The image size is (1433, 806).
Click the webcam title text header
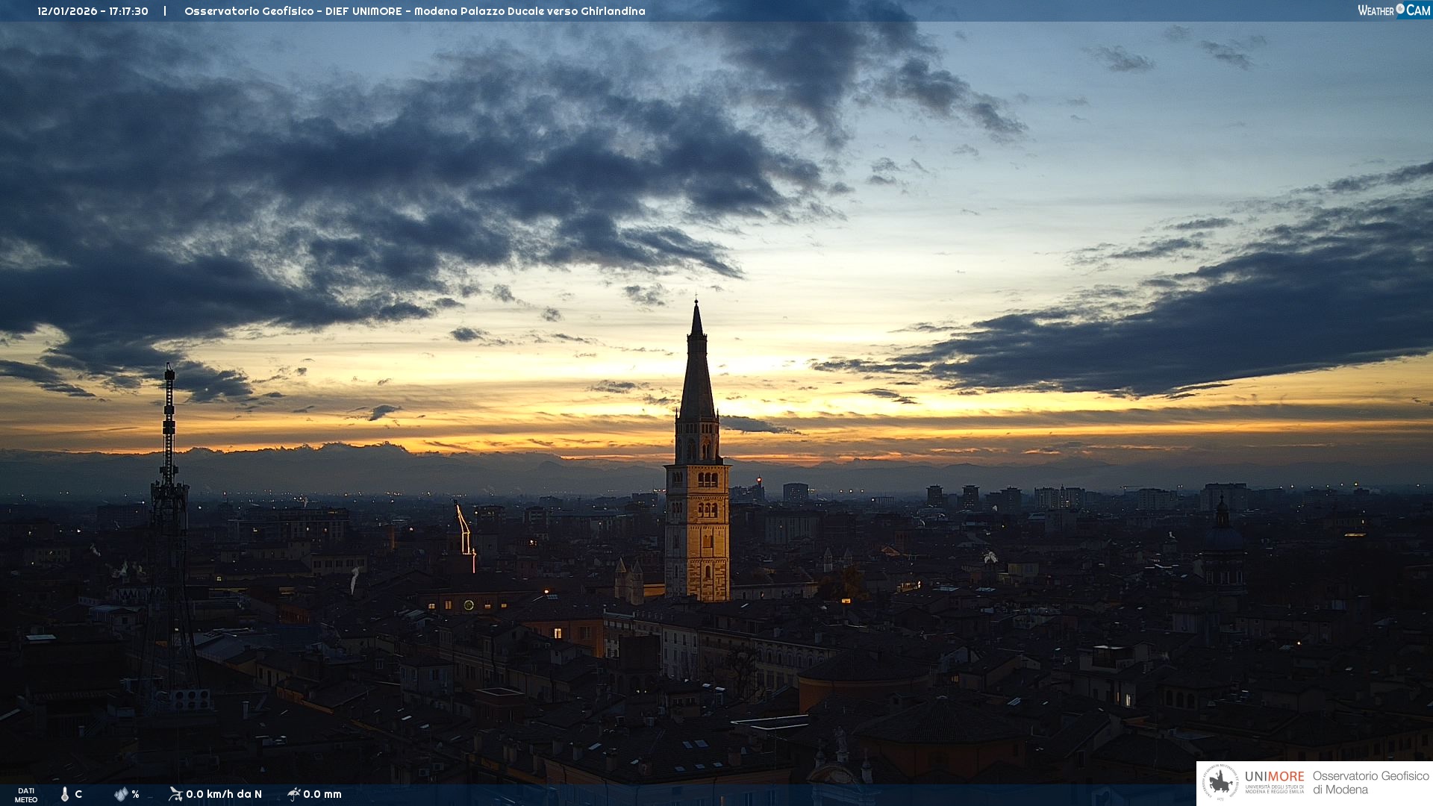click(x=414, y=11)
